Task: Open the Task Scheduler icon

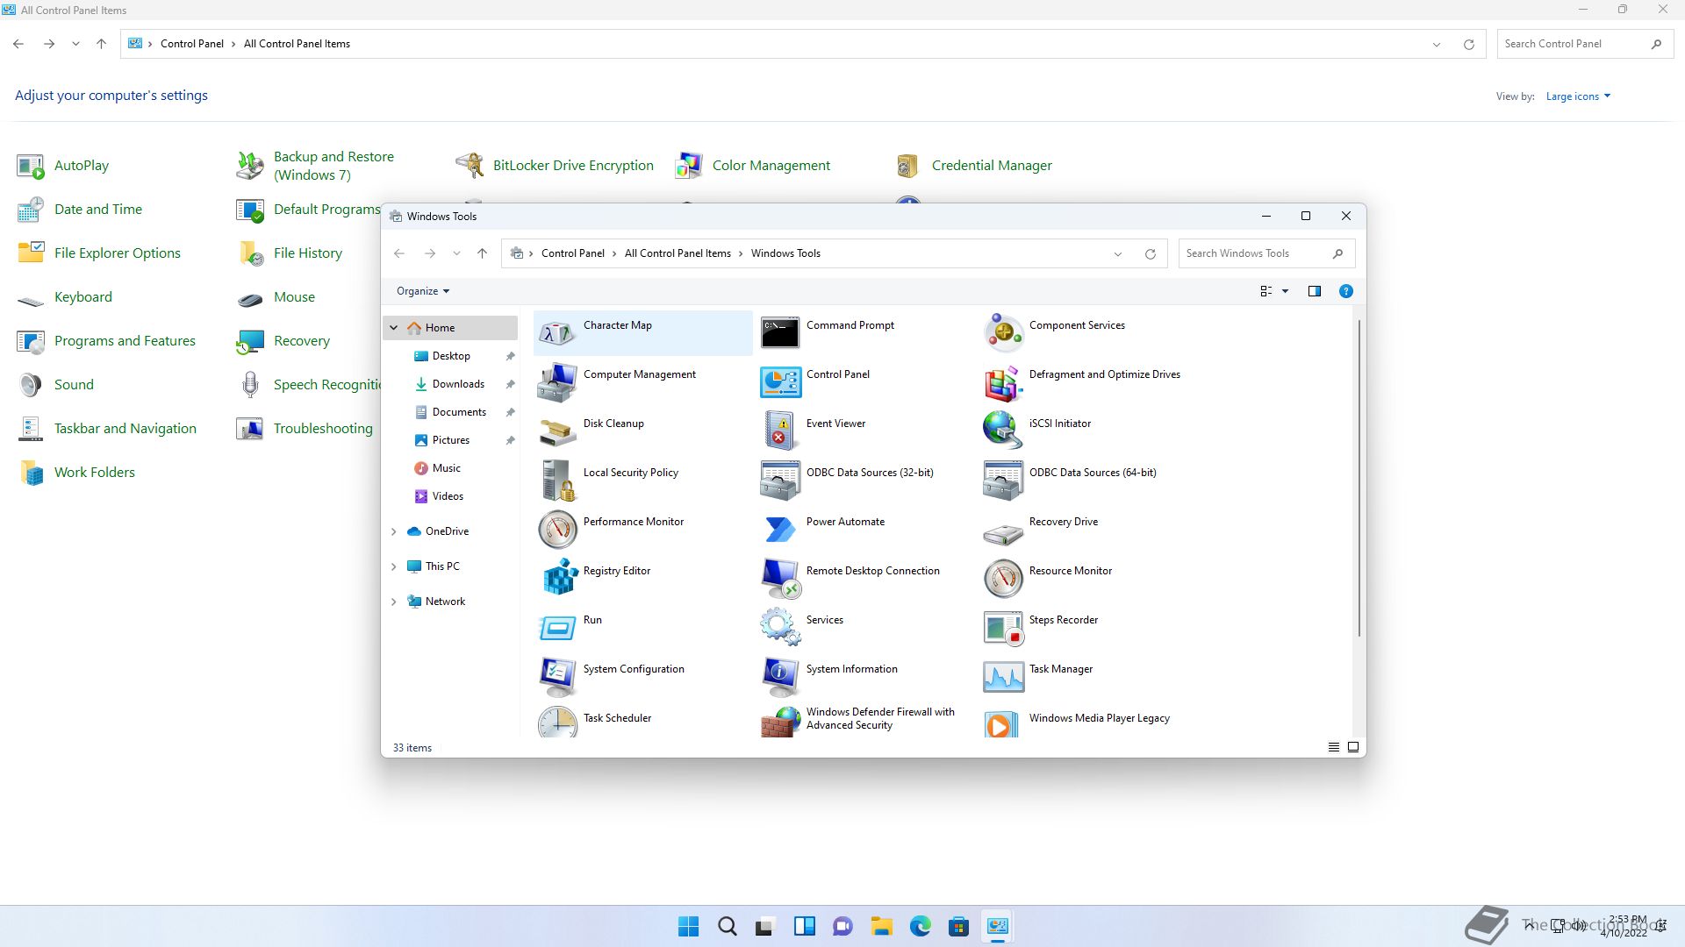Action: [x=557, y=723]
